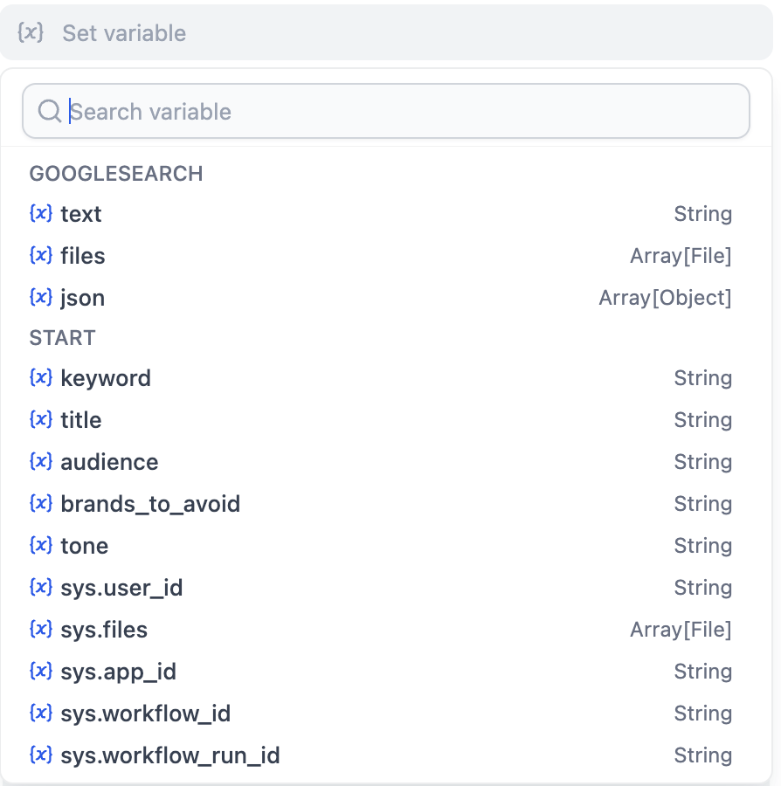Select the files variable under GOOGLESEARCH

[x=83, y=255]
